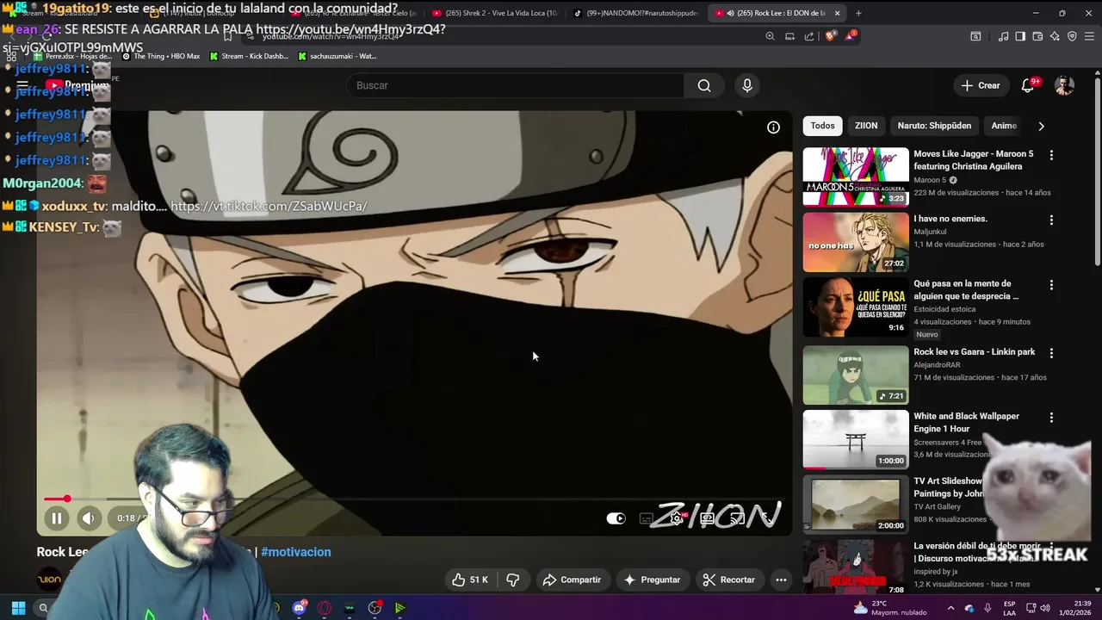
Task: Close the Rock Lee tab
Action: pos(836,13)
